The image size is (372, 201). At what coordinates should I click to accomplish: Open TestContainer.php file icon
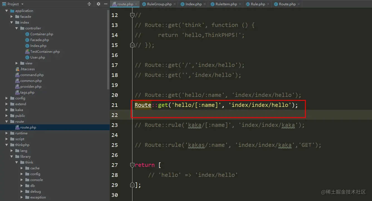click(27, 52)
